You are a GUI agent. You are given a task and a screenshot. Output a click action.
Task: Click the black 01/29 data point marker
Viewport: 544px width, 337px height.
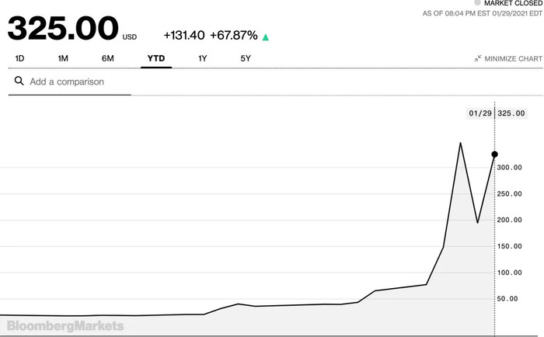(495, 155)
